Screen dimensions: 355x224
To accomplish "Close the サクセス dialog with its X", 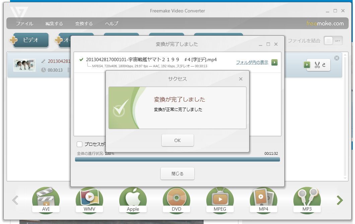I will [241, 79].
